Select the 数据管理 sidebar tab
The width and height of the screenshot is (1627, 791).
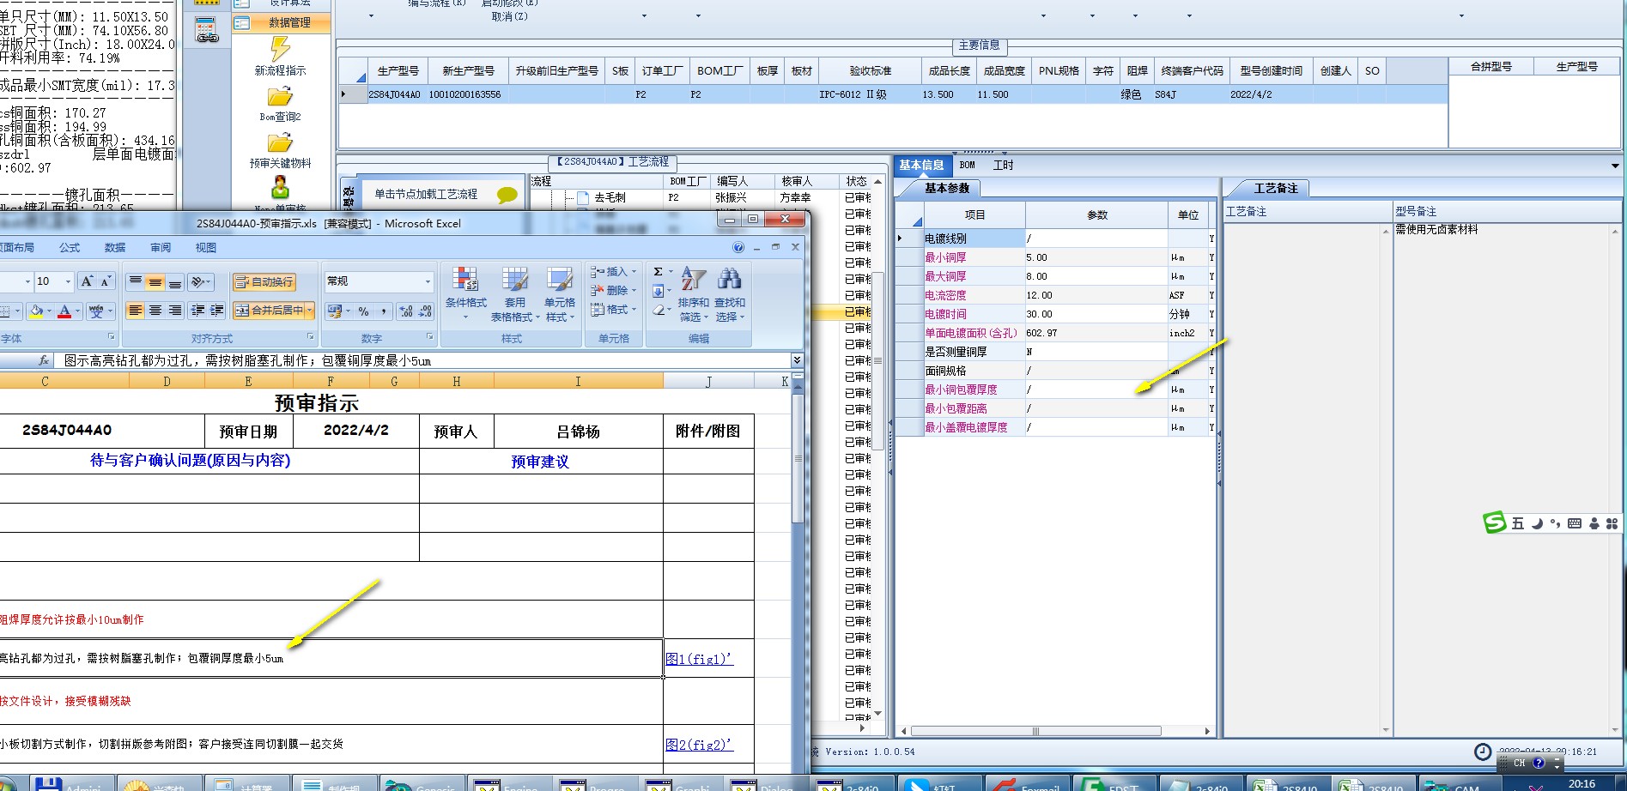[x=282, y=22]
